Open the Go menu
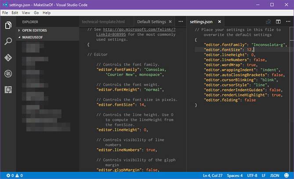The width and height of the screenshot is (294, 179). (36, 13)
